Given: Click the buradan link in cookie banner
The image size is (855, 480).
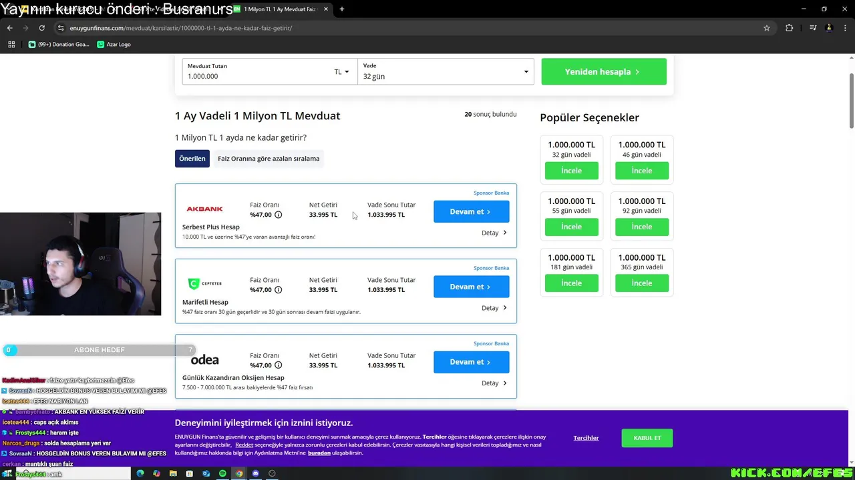Looking at the screenshot, I should (319, 453).
